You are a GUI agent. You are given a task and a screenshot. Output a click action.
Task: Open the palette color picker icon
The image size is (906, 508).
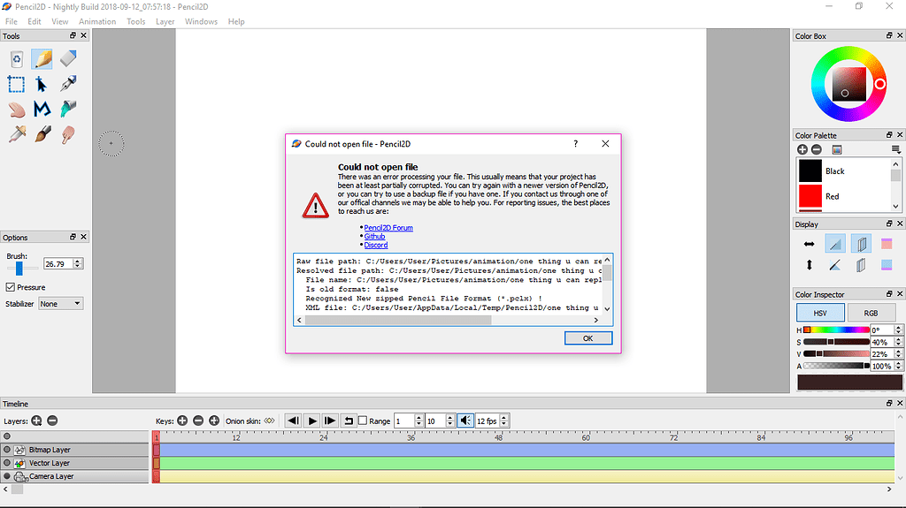(x=837, y=149)
